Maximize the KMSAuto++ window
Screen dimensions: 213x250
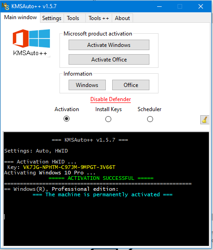click(180, 6)
